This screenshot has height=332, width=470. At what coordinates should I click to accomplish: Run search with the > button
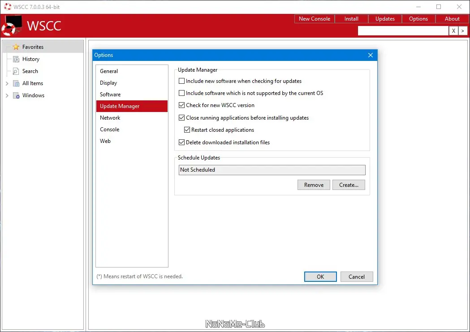(463, 30)
